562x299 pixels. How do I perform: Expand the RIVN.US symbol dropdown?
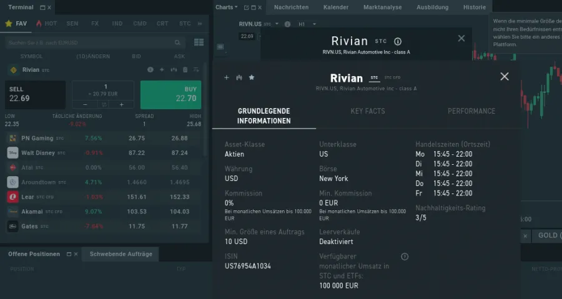click(277, 24)
